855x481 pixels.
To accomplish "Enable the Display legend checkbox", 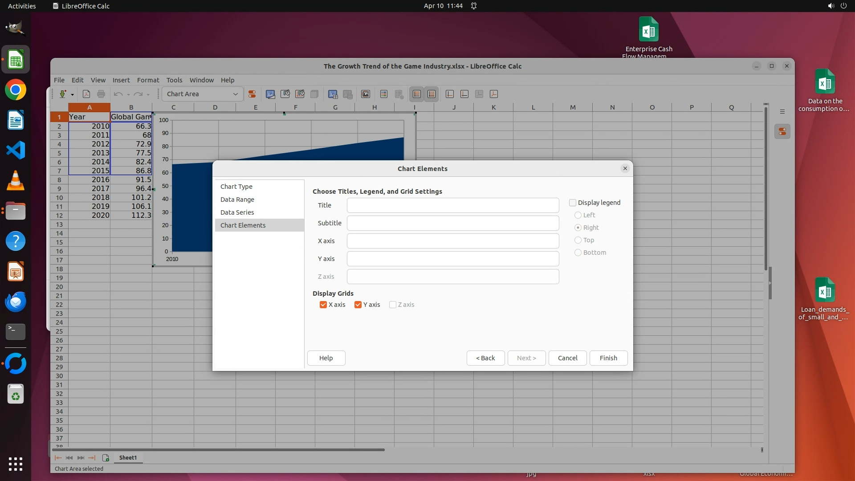I will (573, 203).
